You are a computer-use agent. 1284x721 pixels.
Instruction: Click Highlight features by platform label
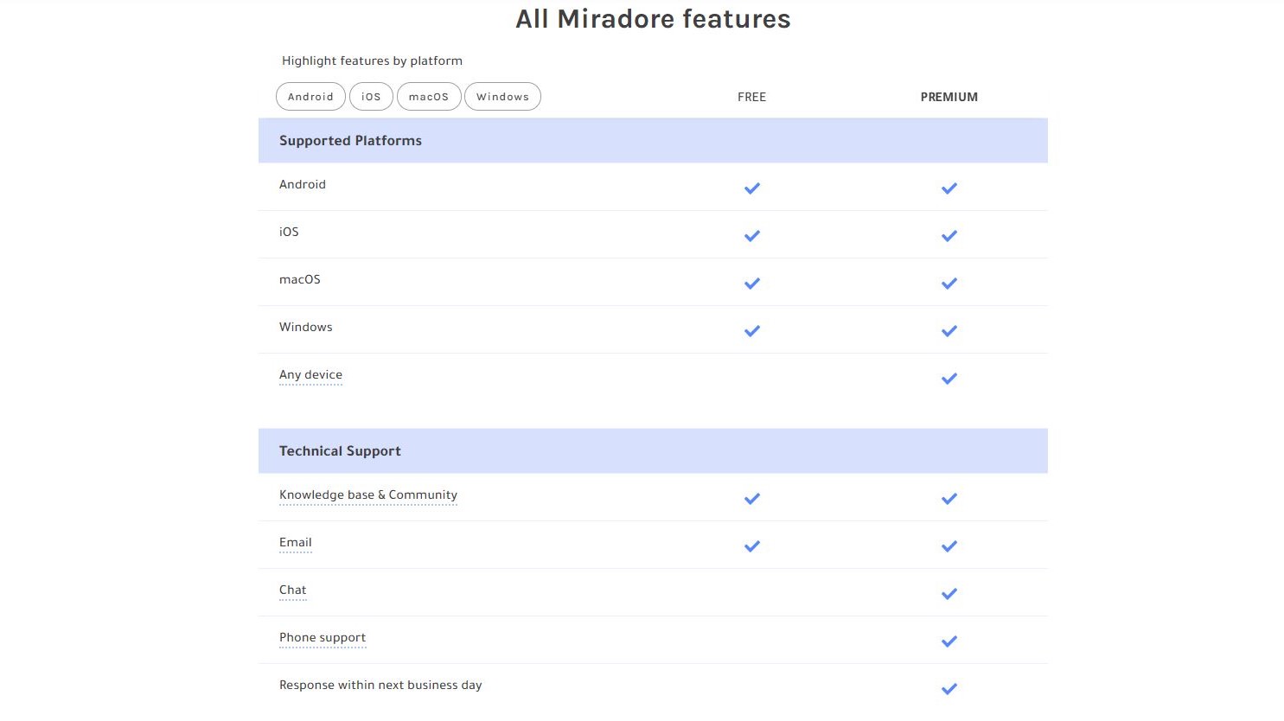click(x=372, y=61)
